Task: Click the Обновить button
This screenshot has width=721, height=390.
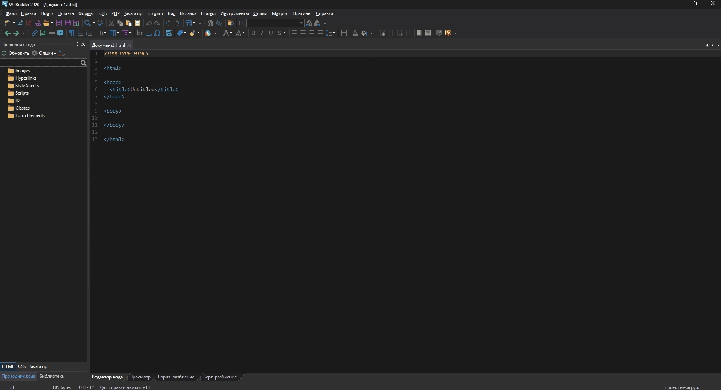Action: [x=15, y=53]
